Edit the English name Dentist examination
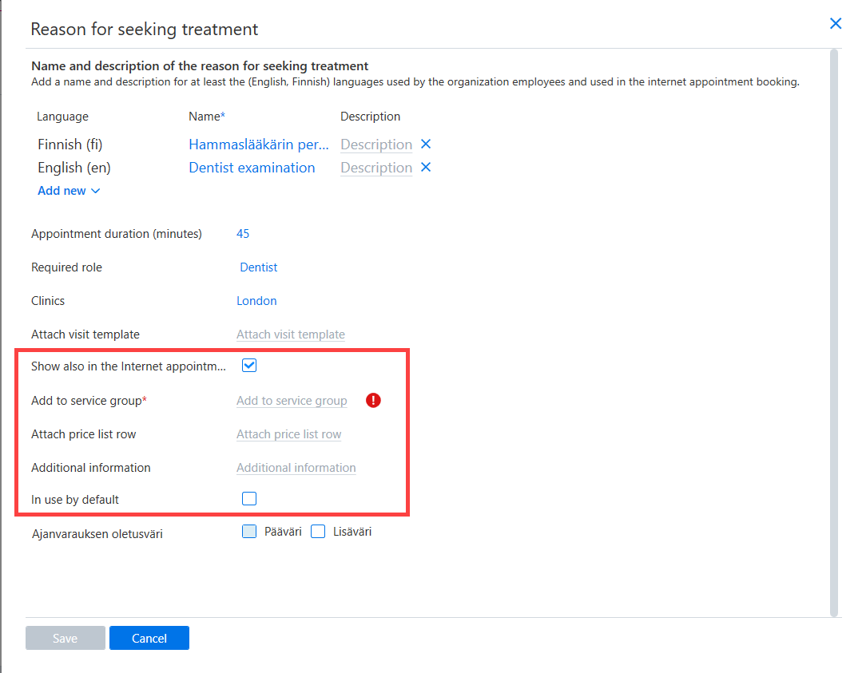 pos(252,168)
